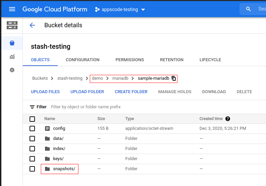Open the hamburger navigation menu
The height and width of the screenshot is (186, 266).
coord(12,9)
